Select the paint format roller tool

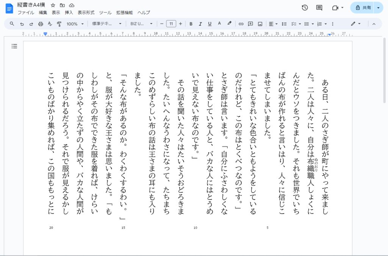coord(59,24)
